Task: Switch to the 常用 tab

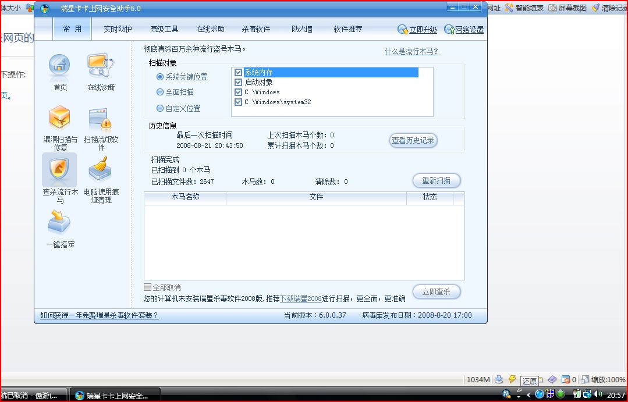Action: (72, 29)
